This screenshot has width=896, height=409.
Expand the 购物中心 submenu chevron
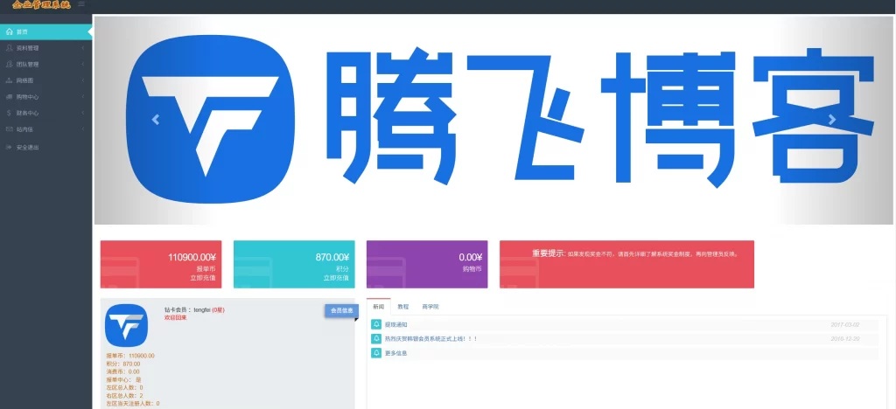point(83,97)
